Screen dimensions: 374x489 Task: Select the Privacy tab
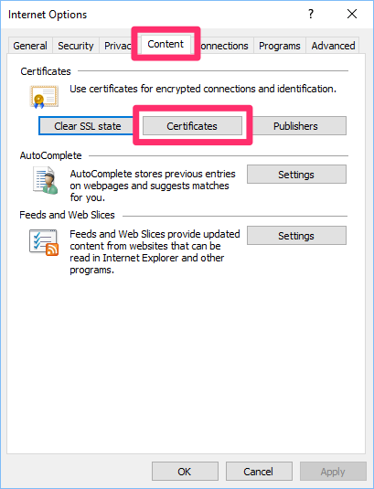pos(116,46)
